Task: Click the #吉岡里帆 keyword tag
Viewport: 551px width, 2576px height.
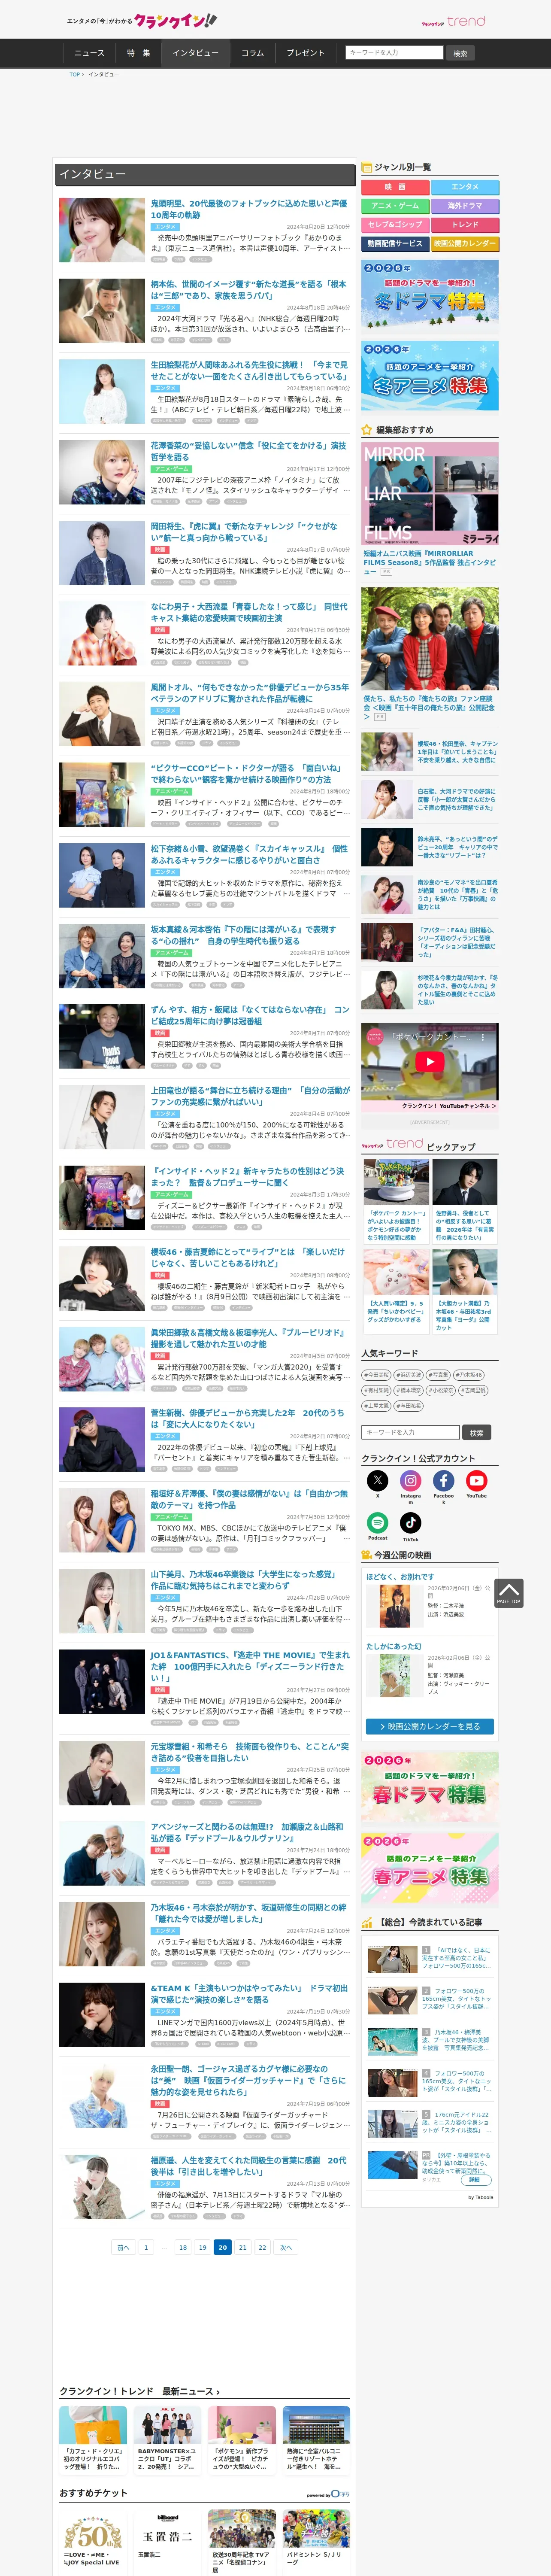Action: point(473,1390)
